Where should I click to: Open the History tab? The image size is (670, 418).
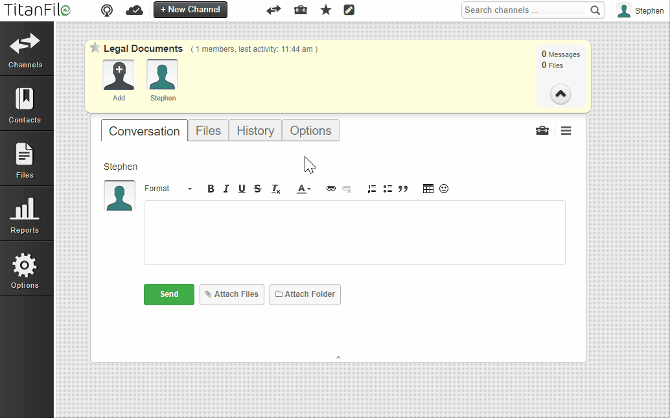(255, 130)
